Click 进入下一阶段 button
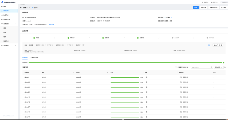 pyautogui.click(x=218, y=45)
